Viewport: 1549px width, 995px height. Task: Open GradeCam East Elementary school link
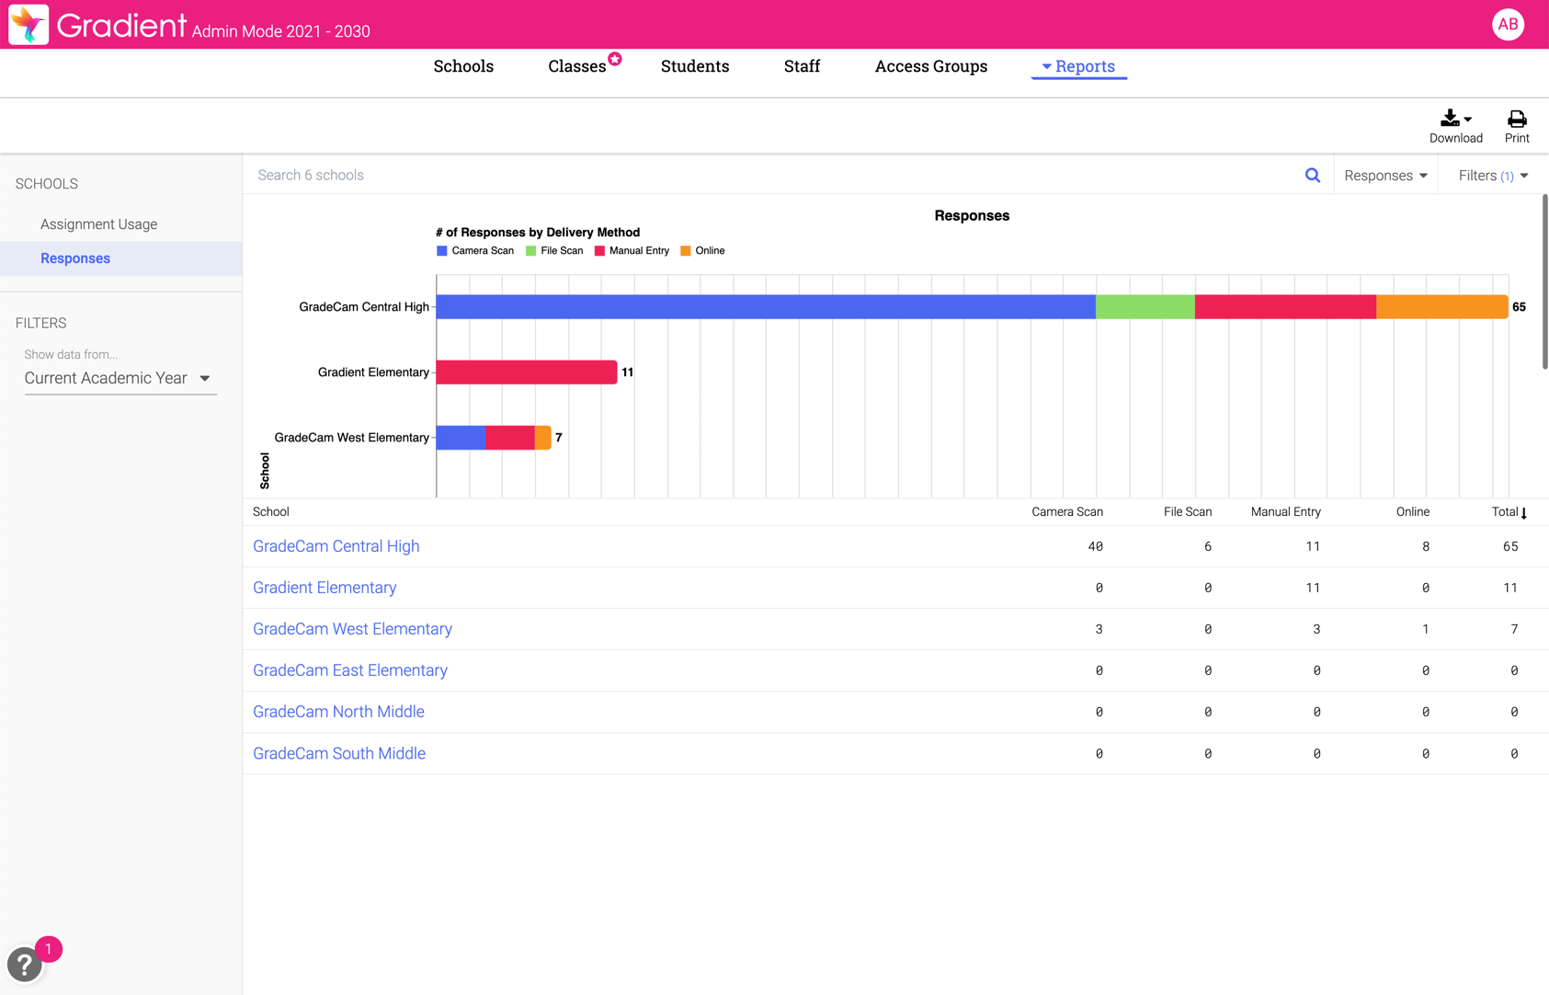tap(350, 670)
